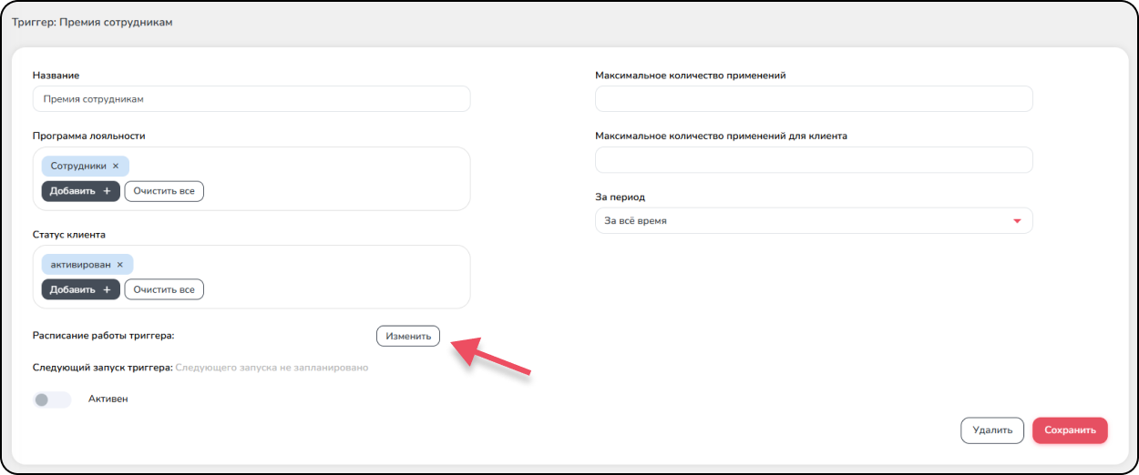Screen dimensions: 1139x475
Task: Open the За период dropdown arrow
Action: [x=1017, y=221]
